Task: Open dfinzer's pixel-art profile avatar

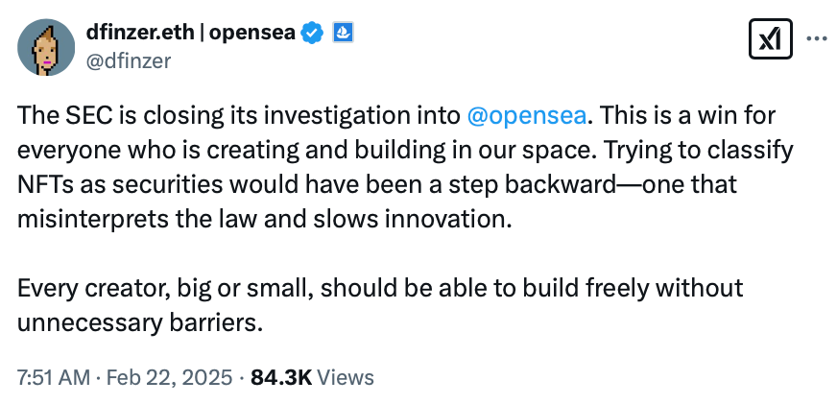Action: (47, 47)
